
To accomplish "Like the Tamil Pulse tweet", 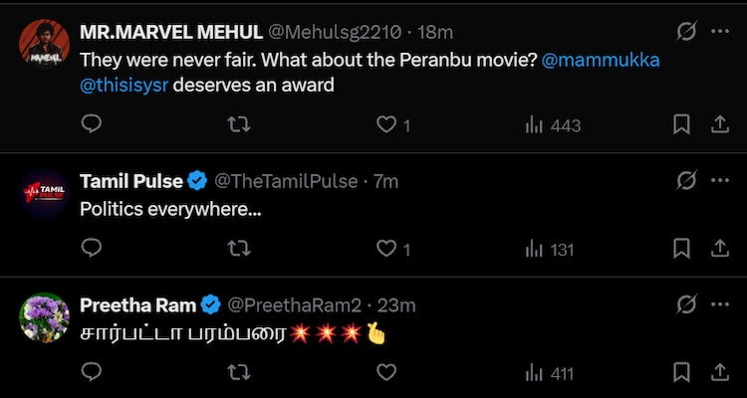I will 386,248.
